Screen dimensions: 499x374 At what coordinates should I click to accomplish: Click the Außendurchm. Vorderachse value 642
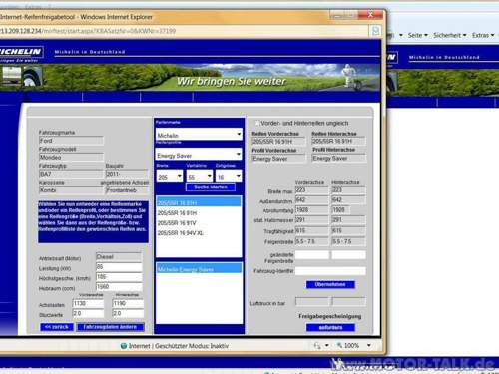click(312, 199)
